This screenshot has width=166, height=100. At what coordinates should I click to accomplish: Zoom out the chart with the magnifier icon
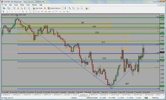coord(73,8)
